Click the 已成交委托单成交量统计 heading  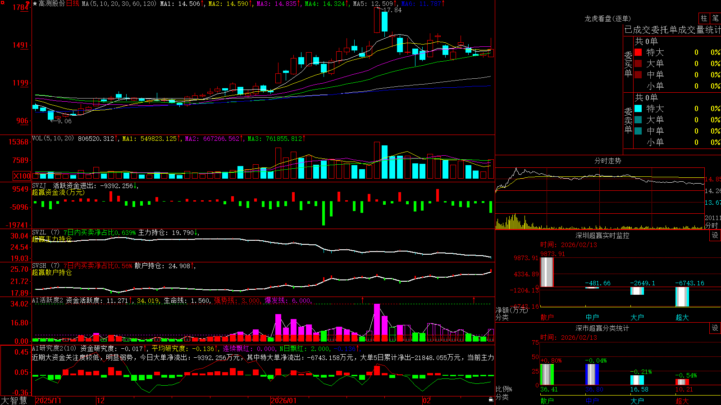[672, 30]
